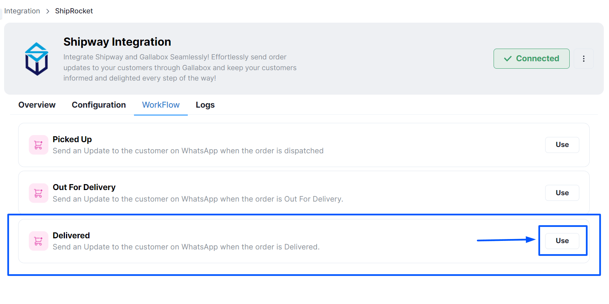Click the Connected status button
Image resolution: width=609 pixels, height=304 pixels.
[x=531, y=59]
